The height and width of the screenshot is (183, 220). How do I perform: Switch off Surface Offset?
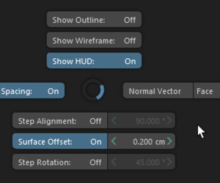tap(60, 141)
